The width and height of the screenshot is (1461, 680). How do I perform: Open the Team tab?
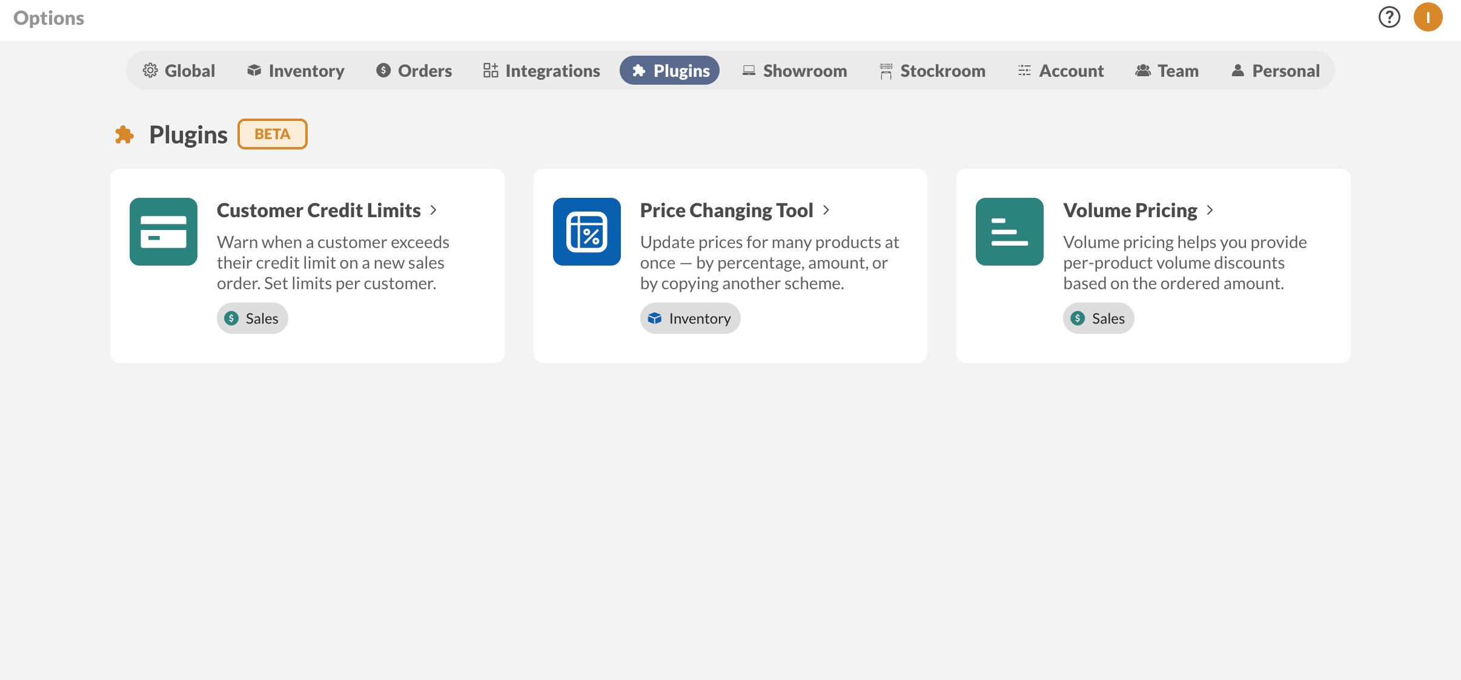tap(1167, 71)
